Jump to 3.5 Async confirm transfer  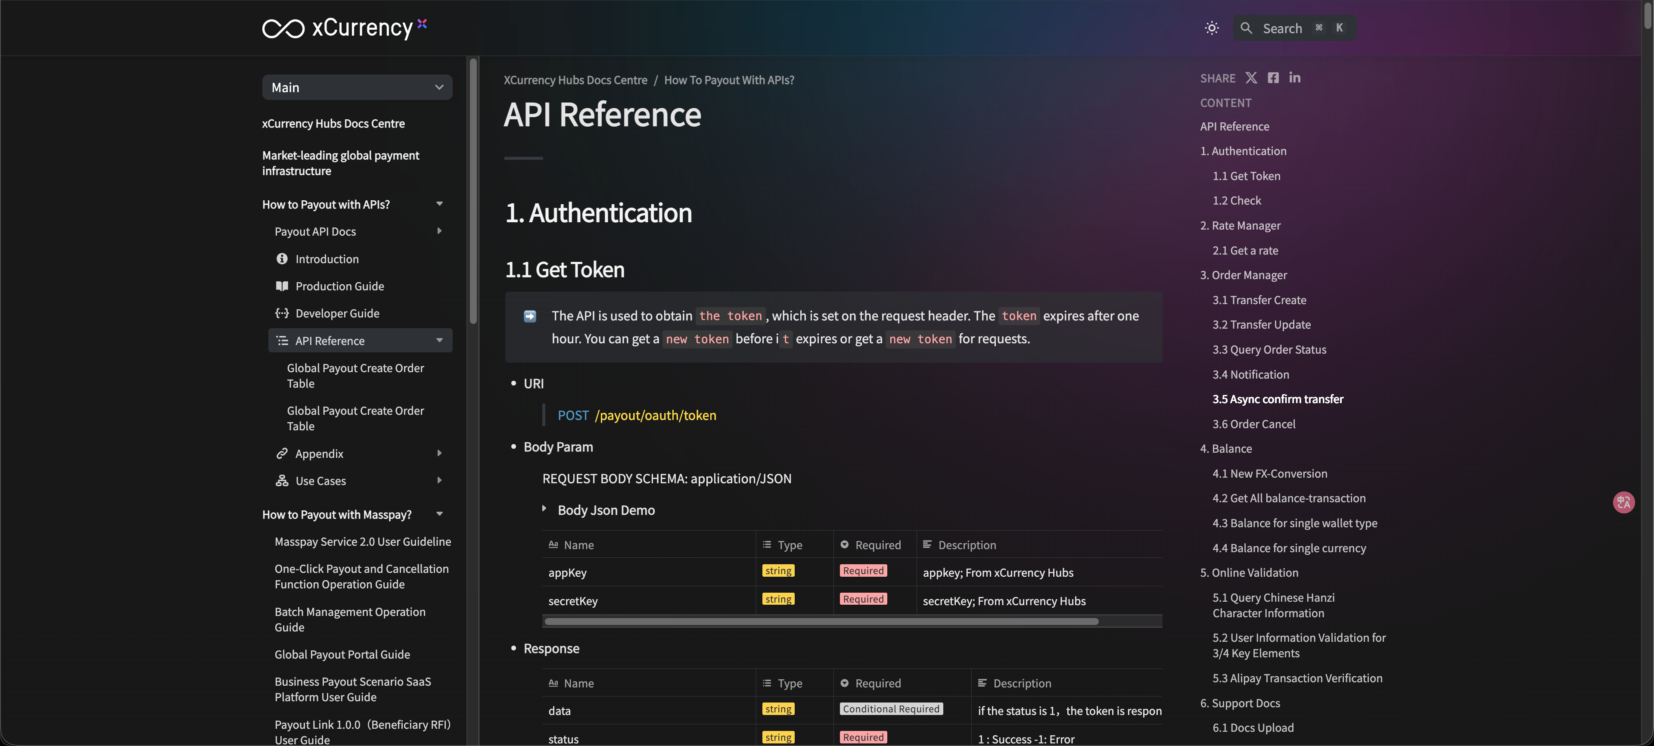1277,399
